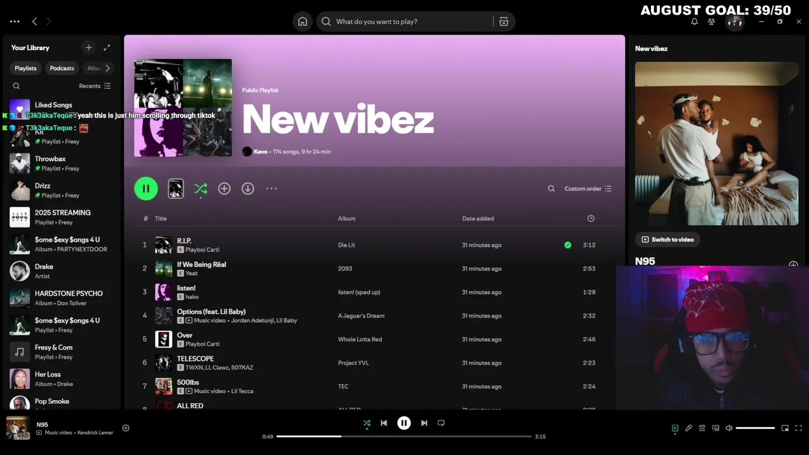Open the Yeat artist link
The image size is (809, 455).
pyautogui.click(x=192, y=273)
